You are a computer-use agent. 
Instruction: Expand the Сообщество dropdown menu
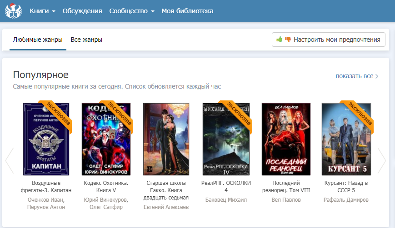coord(131,11)
